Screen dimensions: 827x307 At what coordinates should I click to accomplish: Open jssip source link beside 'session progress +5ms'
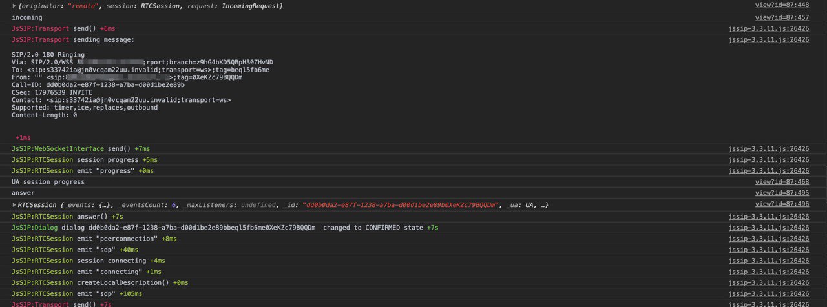(x=769, y=160)
